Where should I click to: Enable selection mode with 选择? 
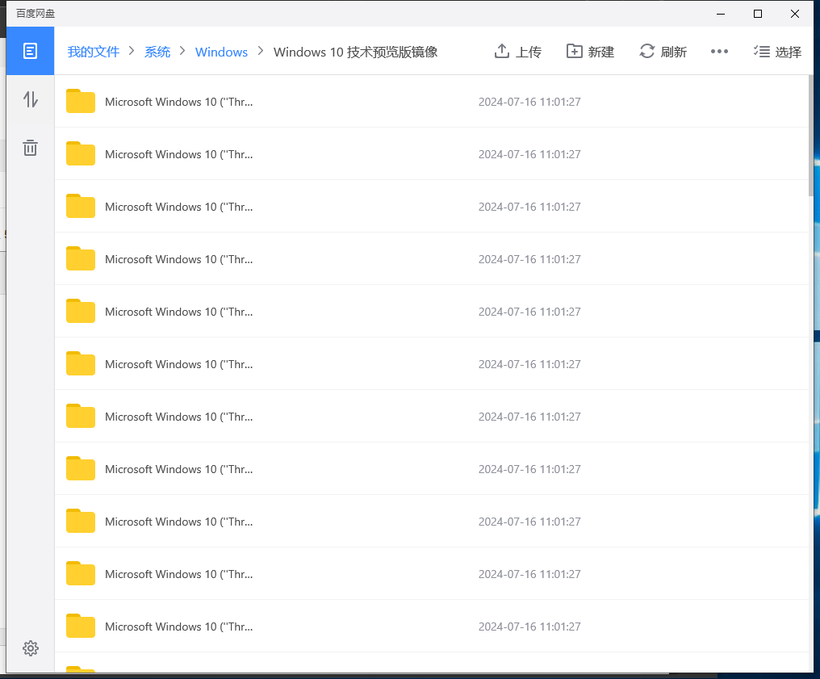777,52
